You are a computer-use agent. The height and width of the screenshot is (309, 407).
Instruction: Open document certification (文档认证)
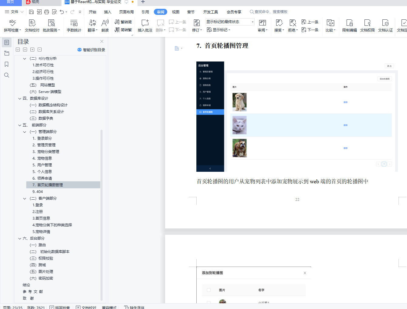[x=385, y=26]
